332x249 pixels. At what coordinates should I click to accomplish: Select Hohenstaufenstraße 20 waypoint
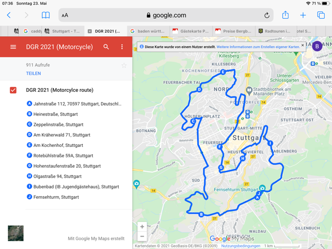pyautogui.click(x=64, y=166)
